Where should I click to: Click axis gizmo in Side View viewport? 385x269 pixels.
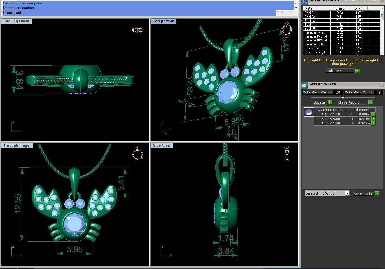[166, 251]
